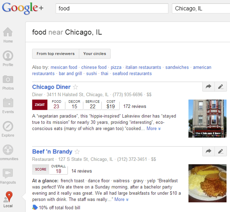Expand More on Chicago Diner description
Image resolution: width=230 pixels, height=212 pixels.
coord(154,128)
